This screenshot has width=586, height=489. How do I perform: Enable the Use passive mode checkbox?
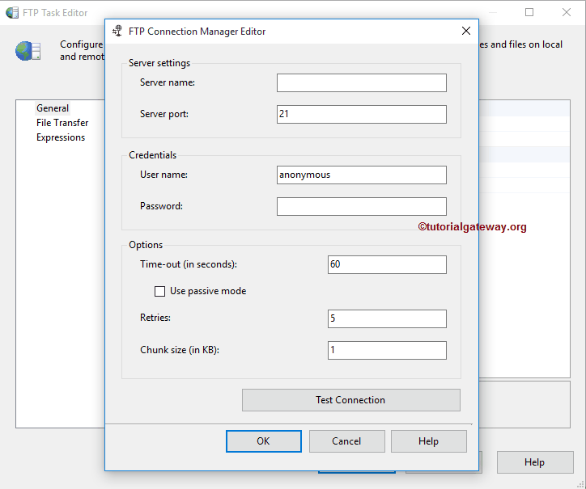[159, 291]
